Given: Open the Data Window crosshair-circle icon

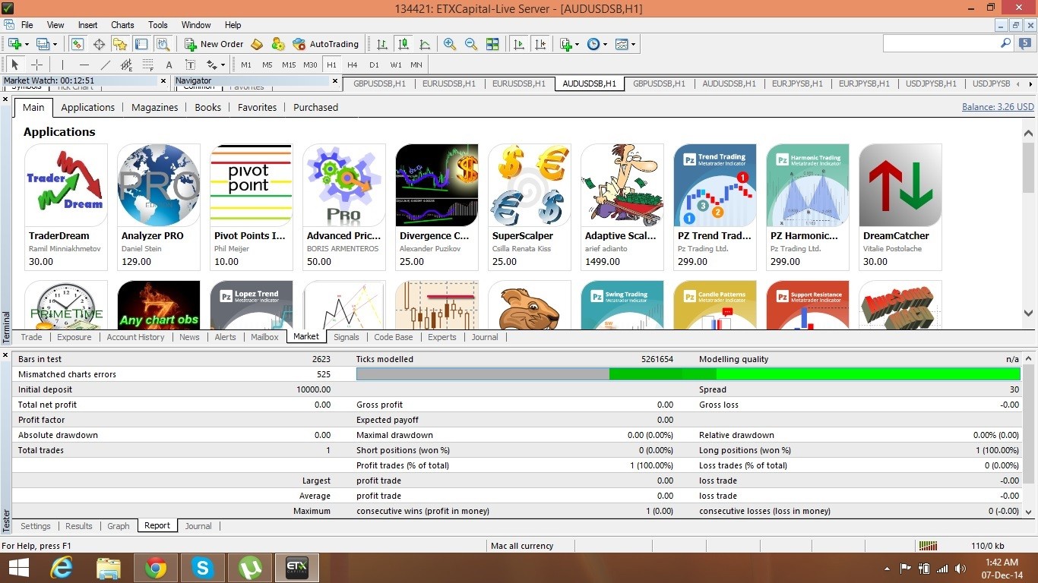Looking at the screenshot, I should [99, 44].
